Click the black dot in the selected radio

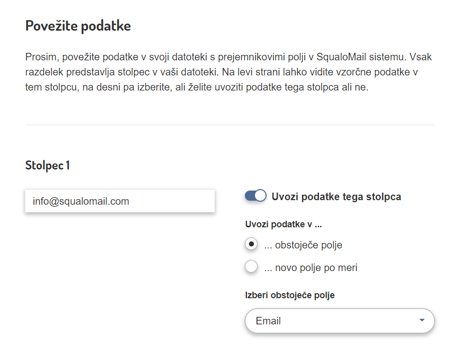(x=251, y=244)
